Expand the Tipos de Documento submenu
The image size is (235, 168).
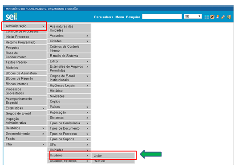click(x=69, y=128)
